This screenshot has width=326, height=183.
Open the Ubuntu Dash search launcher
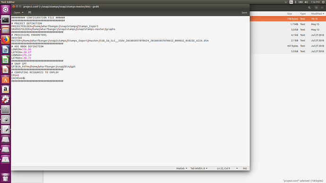coord(5,9)
